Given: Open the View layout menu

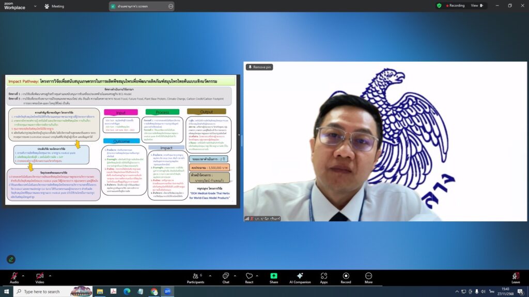Looking at the screenshot, I should click(x=476, y=6).
